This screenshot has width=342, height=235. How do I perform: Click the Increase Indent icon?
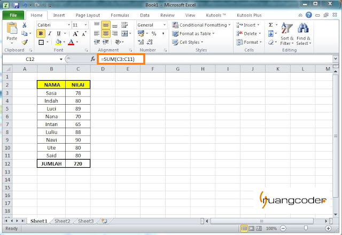click(x=106, y=42)
